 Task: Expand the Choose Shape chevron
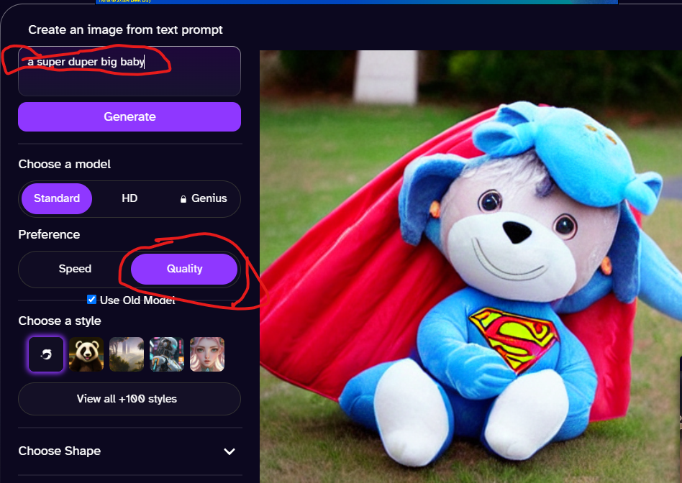coord(229,451)
